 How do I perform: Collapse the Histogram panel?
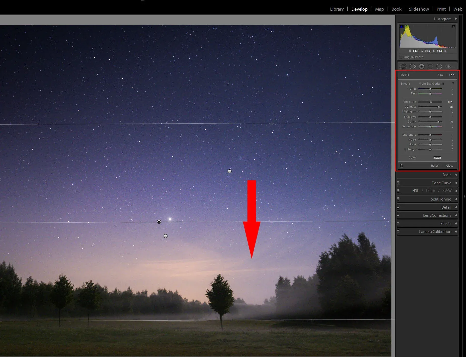coord(456,19)
